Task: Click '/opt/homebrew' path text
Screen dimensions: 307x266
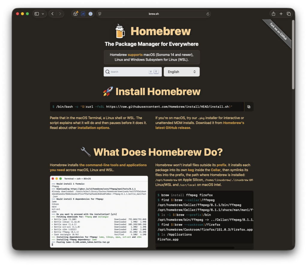Action: click(x=166, y=180)
